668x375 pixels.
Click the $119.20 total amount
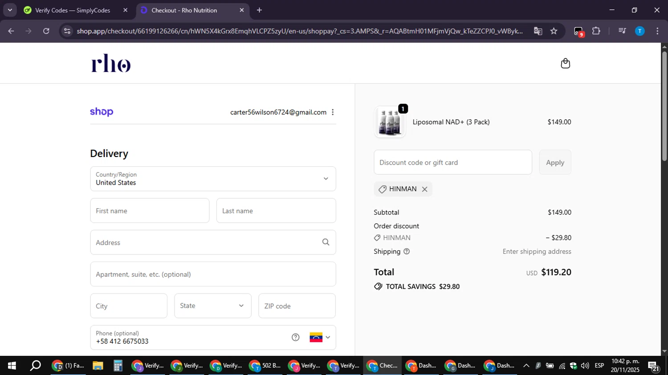(556, 272)
